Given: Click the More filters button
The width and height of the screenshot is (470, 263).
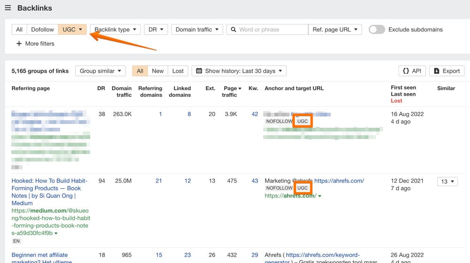Looking at the screenshot, I should tap(35, 43).
